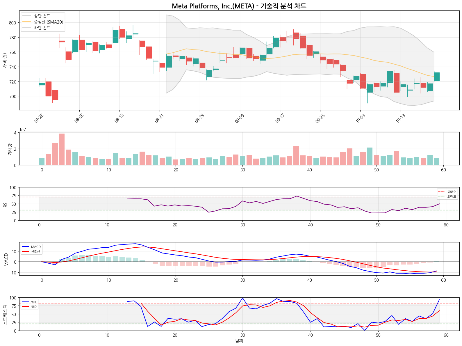Image resolution: width=462 pixels, height=346 pixels.
Task: Click the MACD y-axis label
Action: [x=6, y=259]
